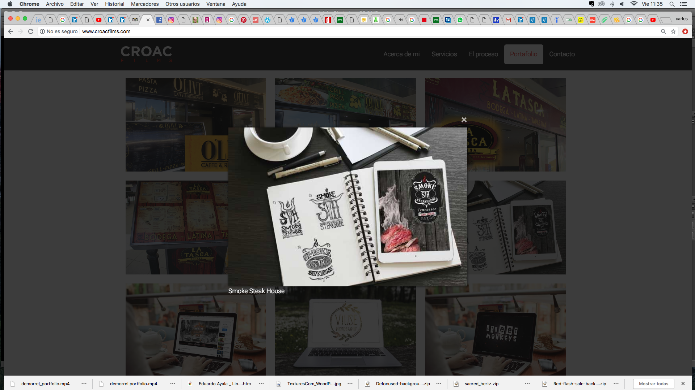Open the volume control in the menu bar
The height and width of the screenshot is (390, 695).
(622, 4)
